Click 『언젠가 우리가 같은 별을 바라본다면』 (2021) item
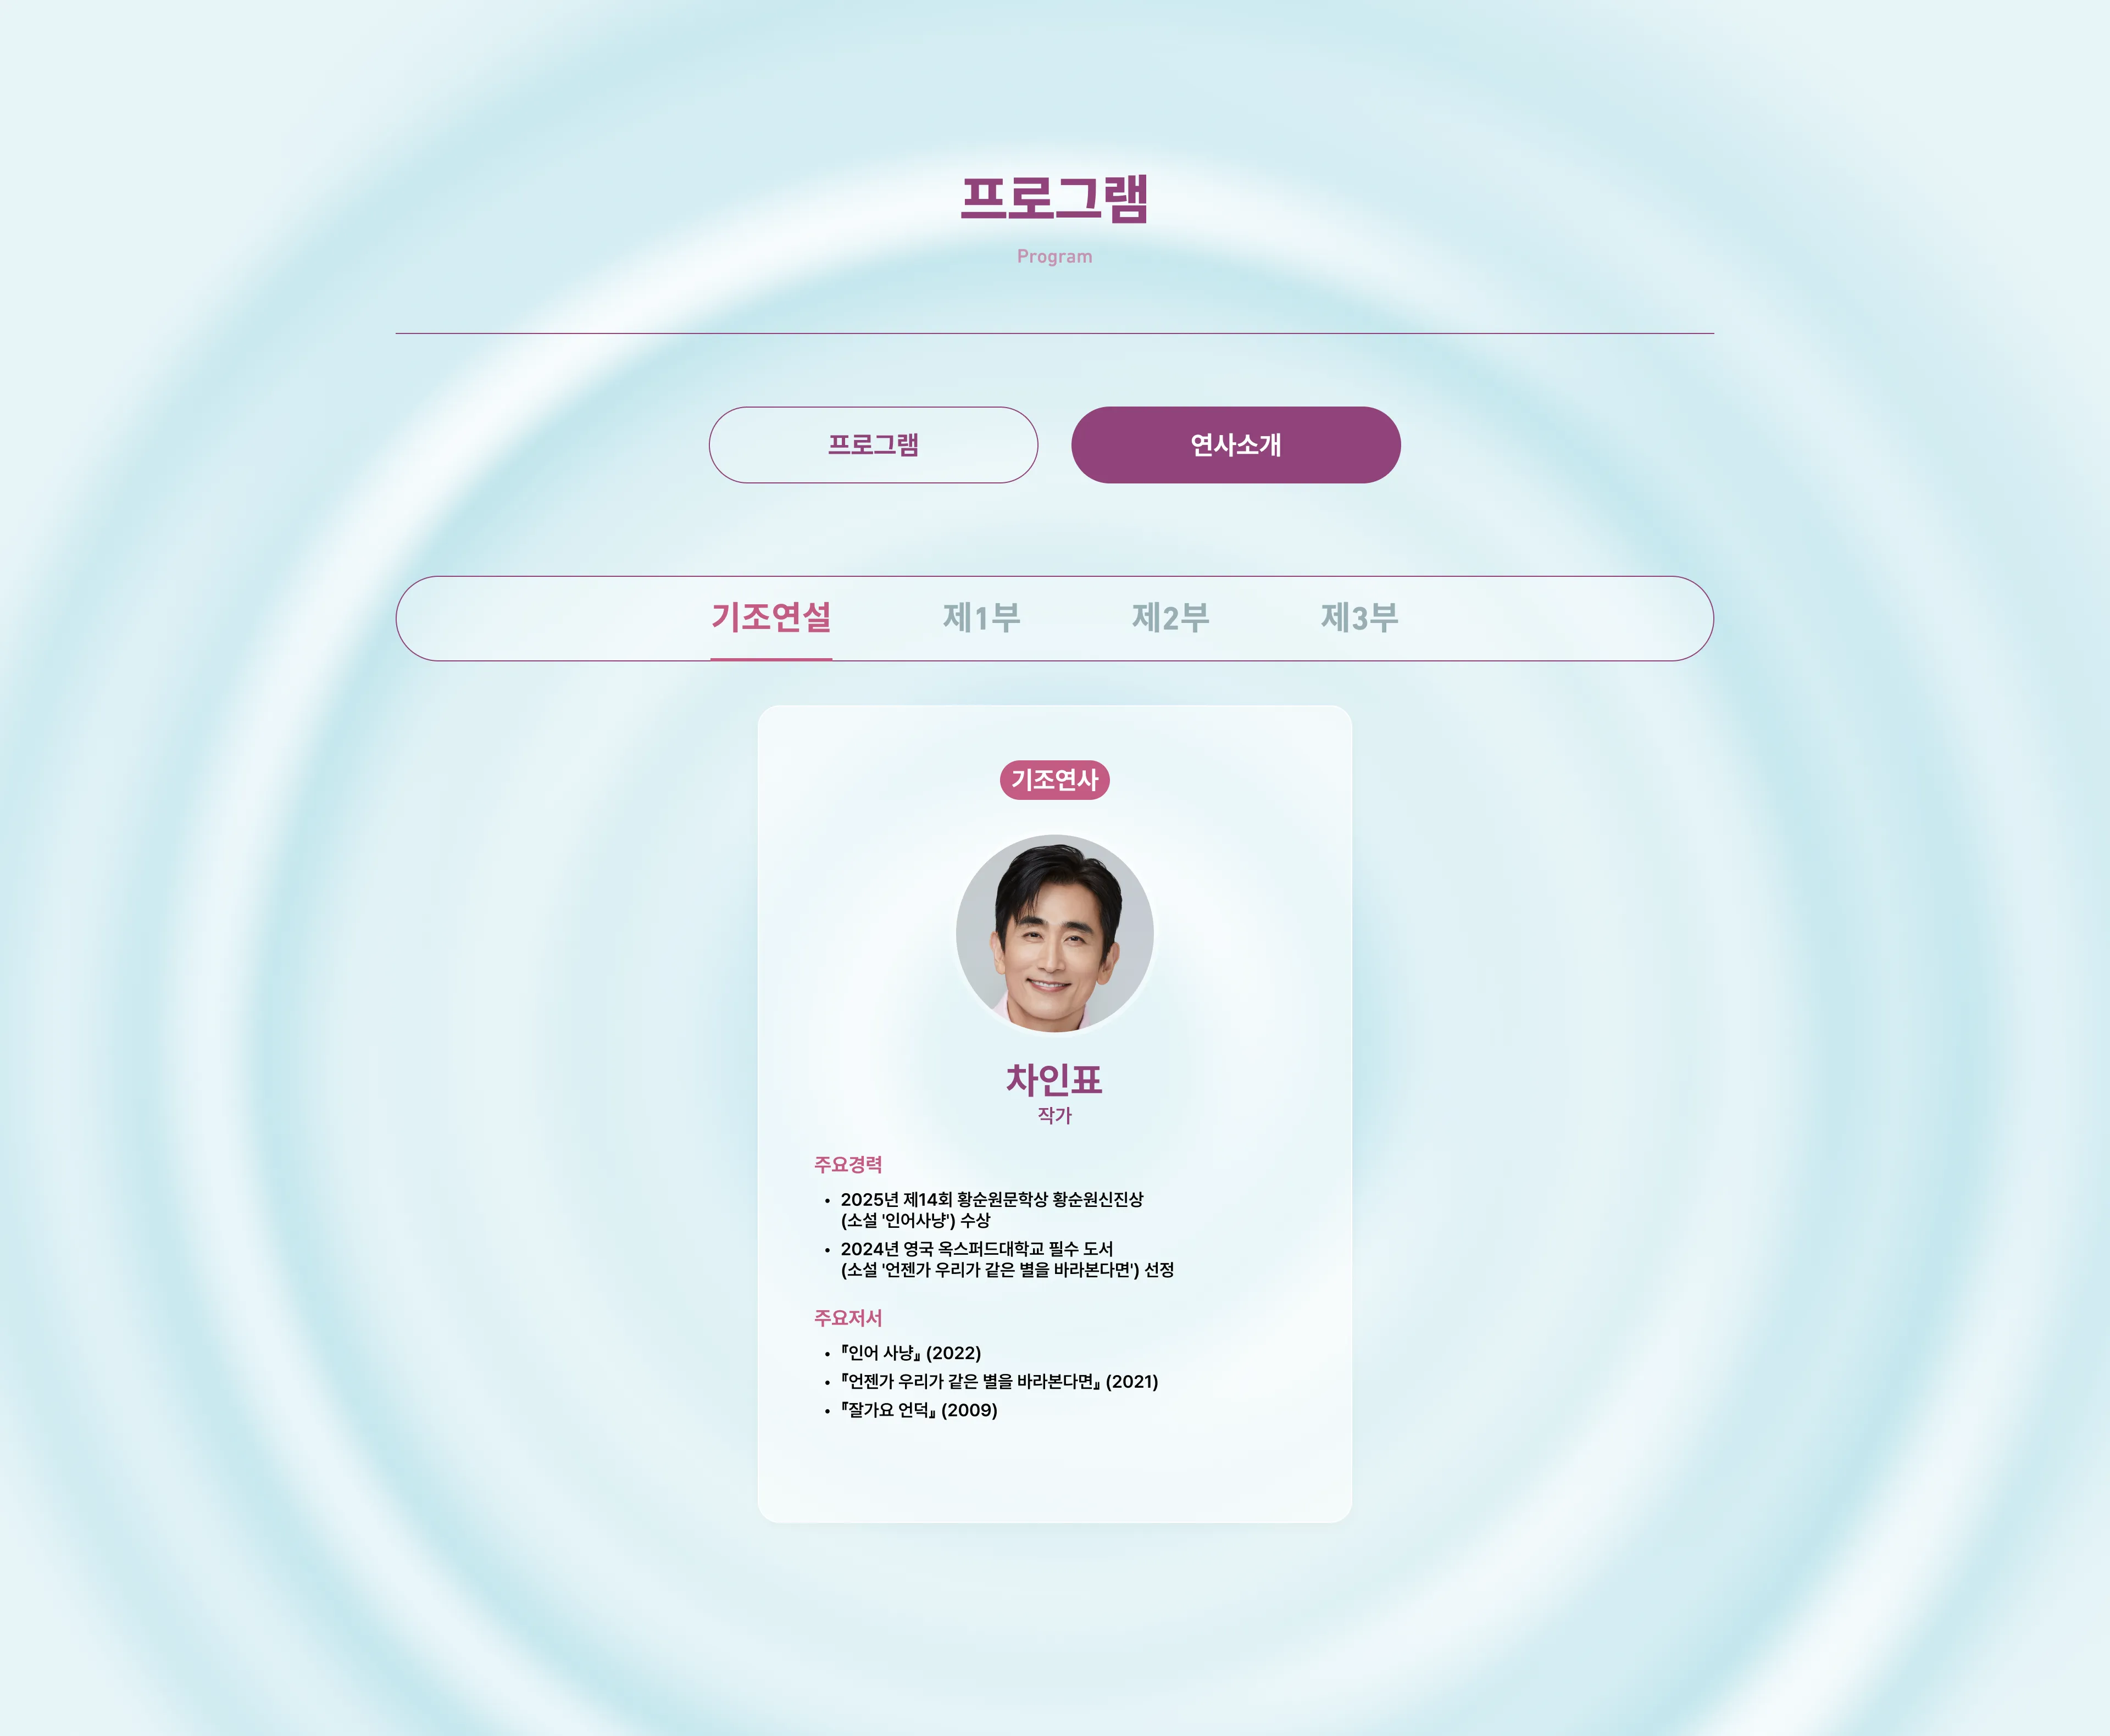This screenshot has height=1736, width=2110. coord(999,1381)
